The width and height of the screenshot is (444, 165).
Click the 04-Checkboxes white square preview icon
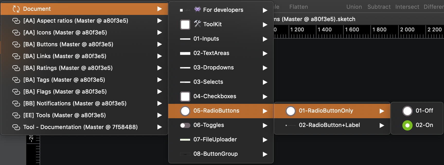tap(185, 96)
